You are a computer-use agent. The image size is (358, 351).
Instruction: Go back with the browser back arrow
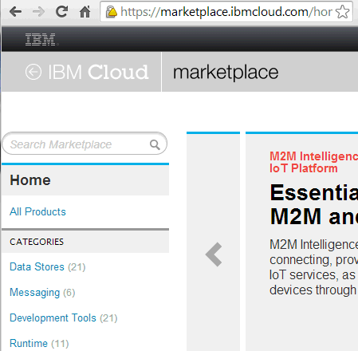click(x=15, y=12)
